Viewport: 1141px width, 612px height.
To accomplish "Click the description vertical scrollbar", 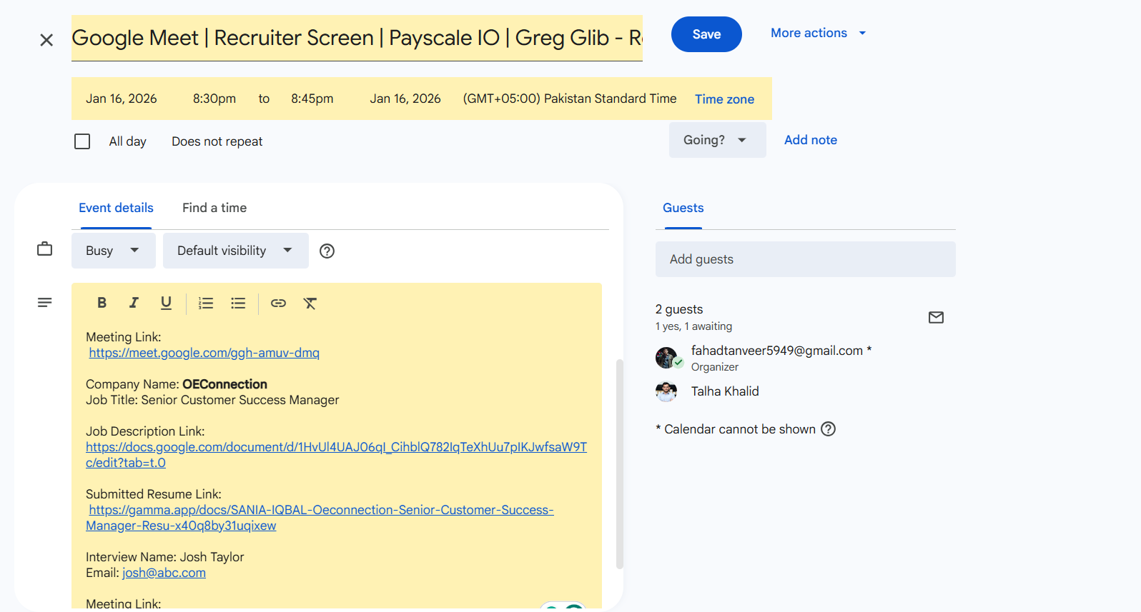I will click(x=620, y=463).
